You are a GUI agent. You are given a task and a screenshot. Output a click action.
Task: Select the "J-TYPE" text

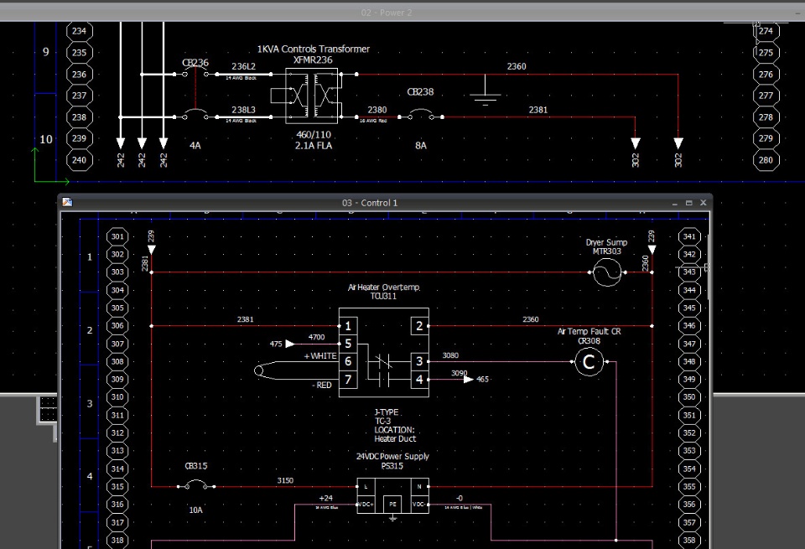pos(387,412)
